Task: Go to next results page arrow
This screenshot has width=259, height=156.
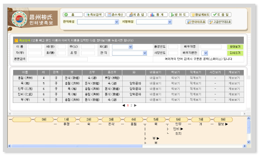Action: (135, 105)
